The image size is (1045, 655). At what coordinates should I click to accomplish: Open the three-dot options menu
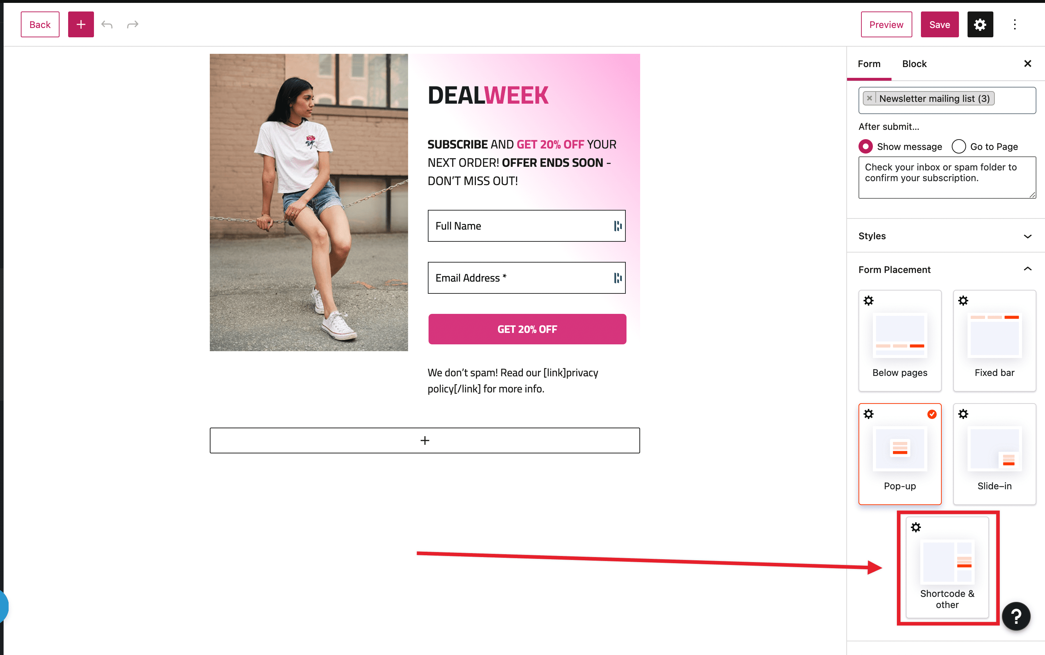[1015, 24]
